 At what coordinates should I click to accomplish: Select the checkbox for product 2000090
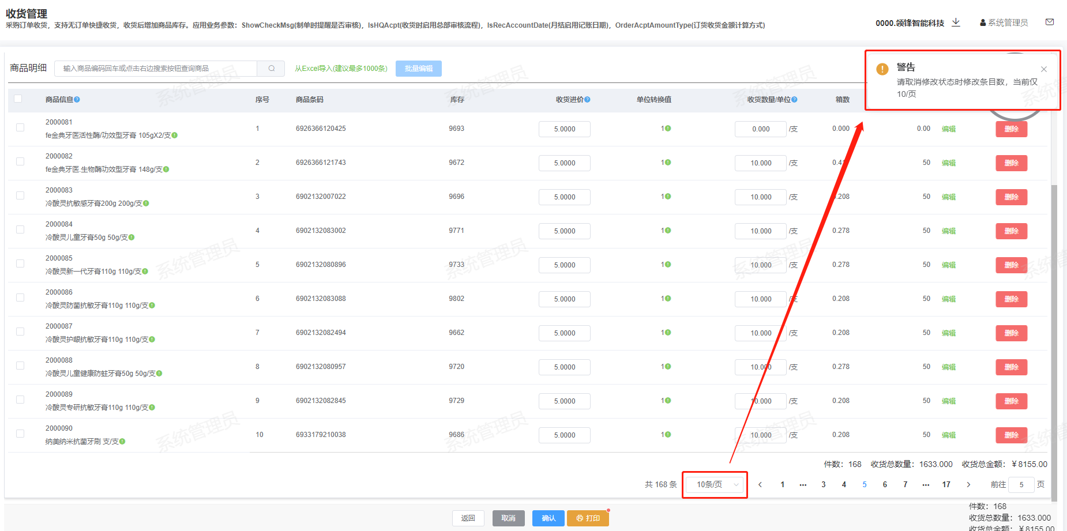(20, 434)
